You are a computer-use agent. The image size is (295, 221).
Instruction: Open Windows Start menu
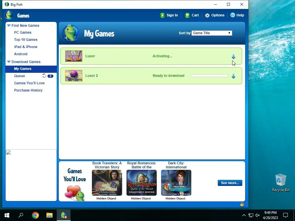click(7, 215)
